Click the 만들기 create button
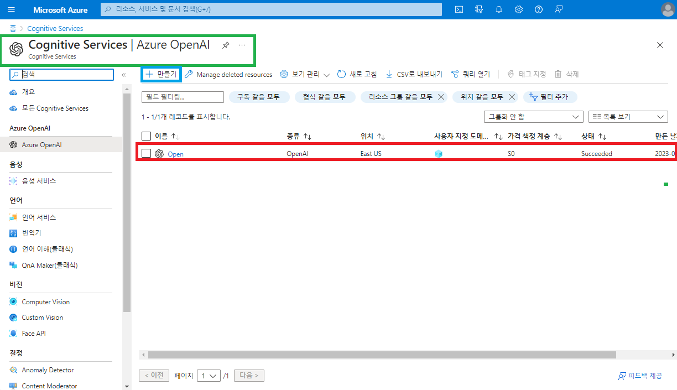The image size is (677, 390). click(161, 74)
